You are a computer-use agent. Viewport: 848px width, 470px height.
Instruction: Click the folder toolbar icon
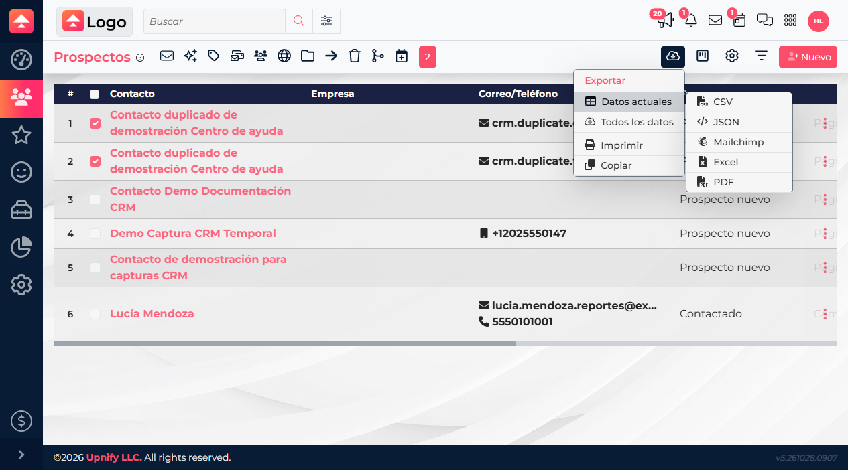click(x=308, y=56)
